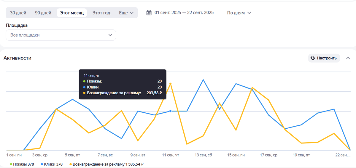The image size is (356, 168).
Task: Click the 15 сен, пн axis label
Action: click(x=236, y=155)
